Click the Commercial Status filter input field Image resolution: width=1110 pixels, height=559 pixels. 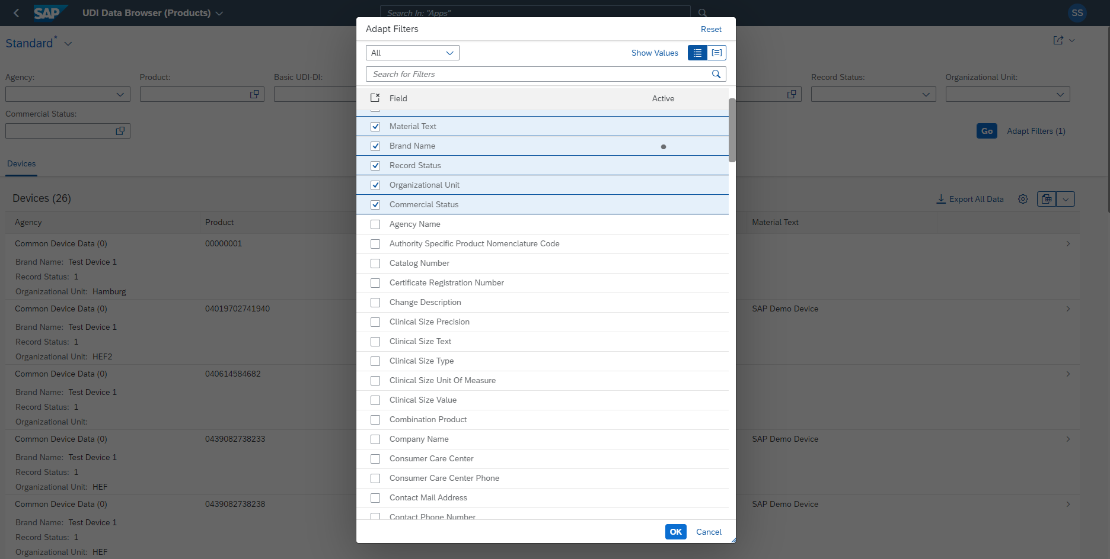68,131
